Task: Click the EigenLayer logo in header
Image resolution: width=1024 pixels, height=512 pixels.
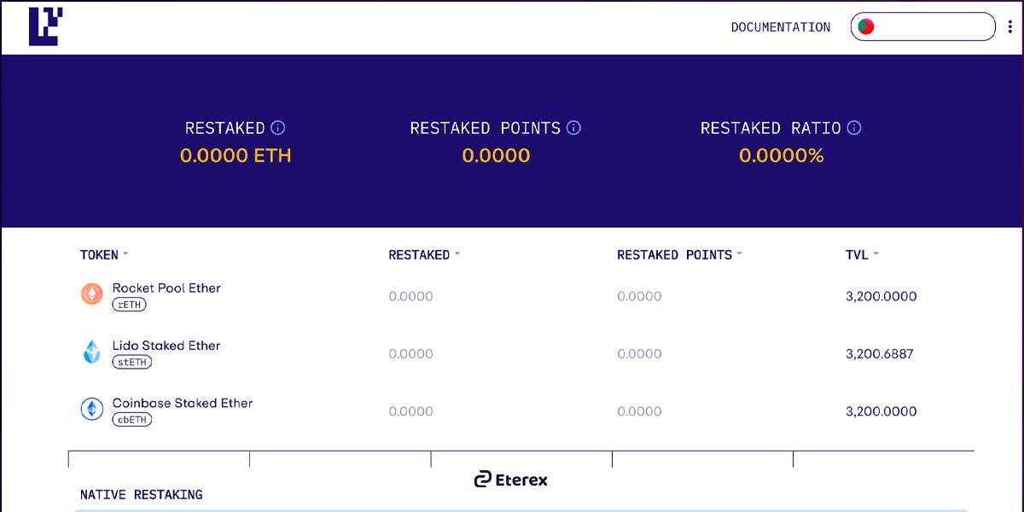Action: tap(46, 26)
